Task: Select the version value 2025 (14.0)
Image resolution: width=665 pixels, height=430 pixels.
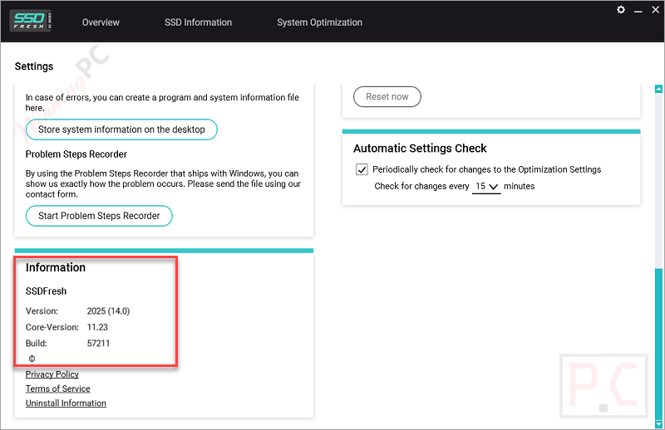Action: (108, 311)
